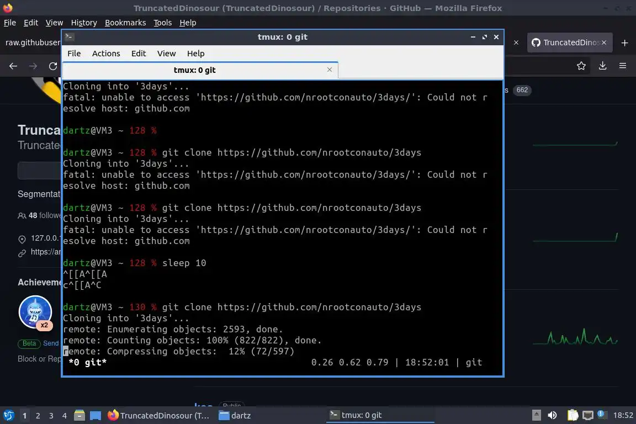Open file manager from taskbar launcher
The width and height of the screenshot is (636, 424).
pyautogui.click(x=79, y=416)
